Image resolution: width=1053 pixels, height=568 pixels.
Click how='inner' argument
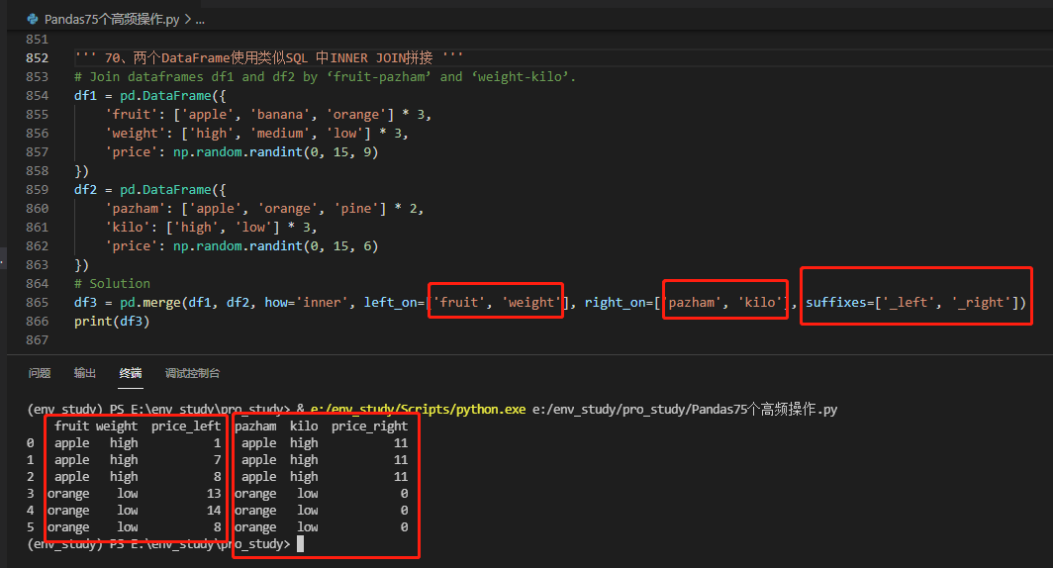pos(307,302)
